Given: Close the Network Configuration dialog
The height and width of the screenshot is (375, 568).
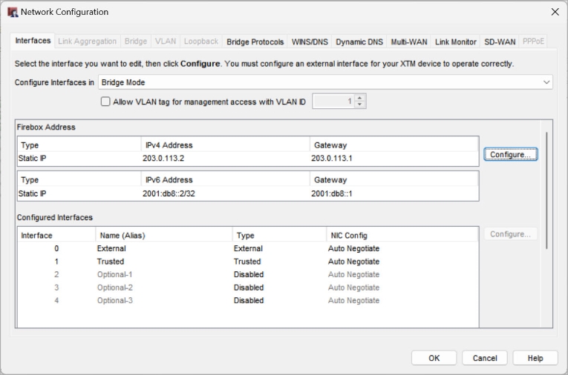Looking at the screenshot, I should click(554, 12).
